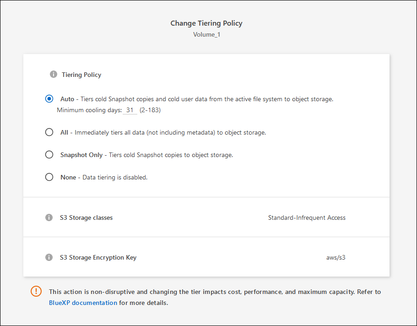Click the S3 Storage Encryption Key info icon
The image size is (417, 326).
(49, 257)
